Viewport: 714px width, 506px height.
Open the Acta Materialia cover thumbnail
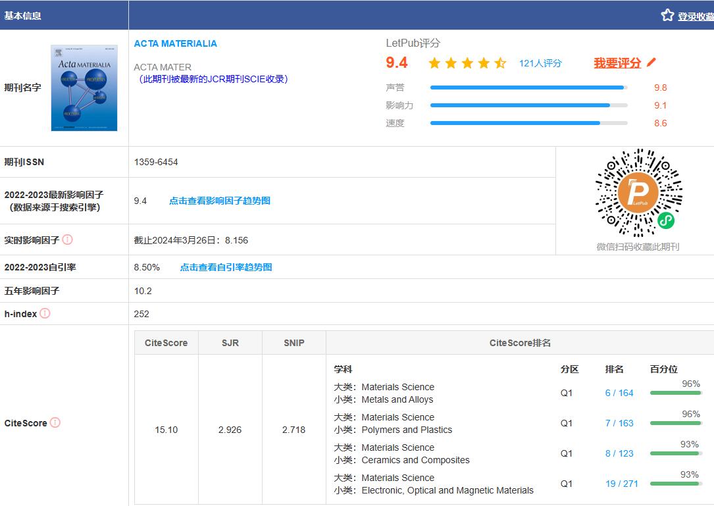pos(84,88)
